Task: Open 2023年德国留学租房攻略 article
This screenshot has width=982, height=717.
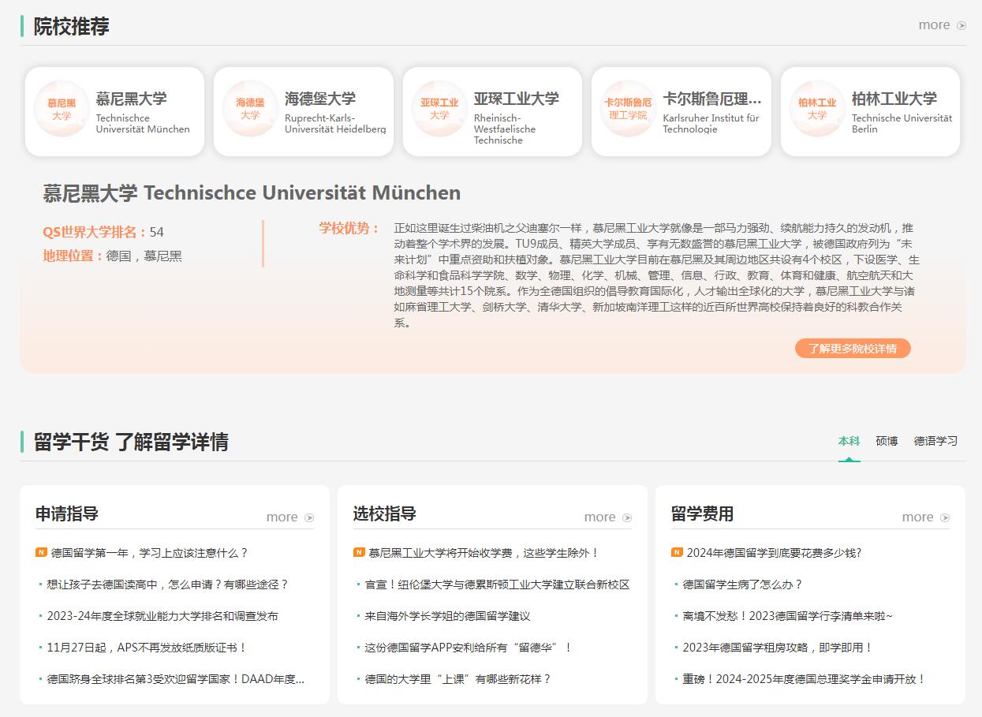Action: (778, 648)
